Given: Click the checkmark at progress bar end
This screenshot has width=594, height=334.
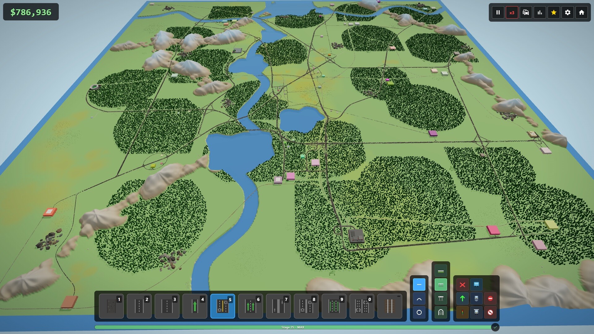Looking at the screenshot, I should click(x=495, y=327).
